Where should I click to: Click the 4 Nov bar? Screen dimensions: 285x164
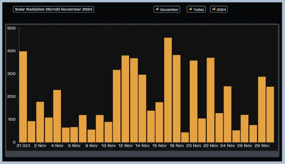click(57, 116)
